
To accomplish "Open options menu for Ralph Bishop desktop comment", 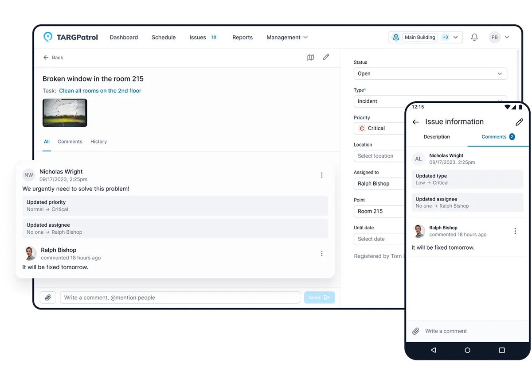I will tap(322, 254).
